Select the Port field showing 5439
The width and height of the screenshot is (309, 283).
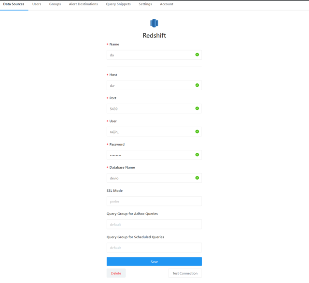(154, 108)
